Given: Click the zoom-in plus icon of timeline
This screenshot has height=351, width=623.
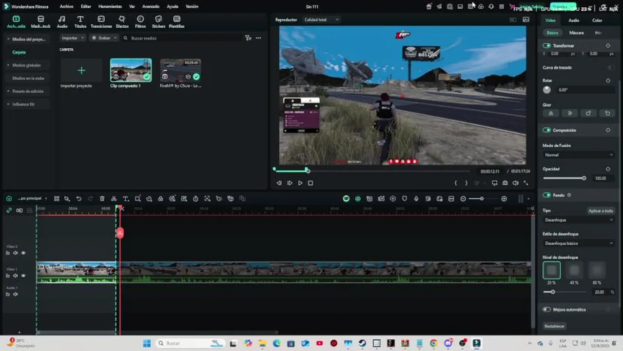Looking at the screenshot, I should pyautogui.click(x=504, y=198).
